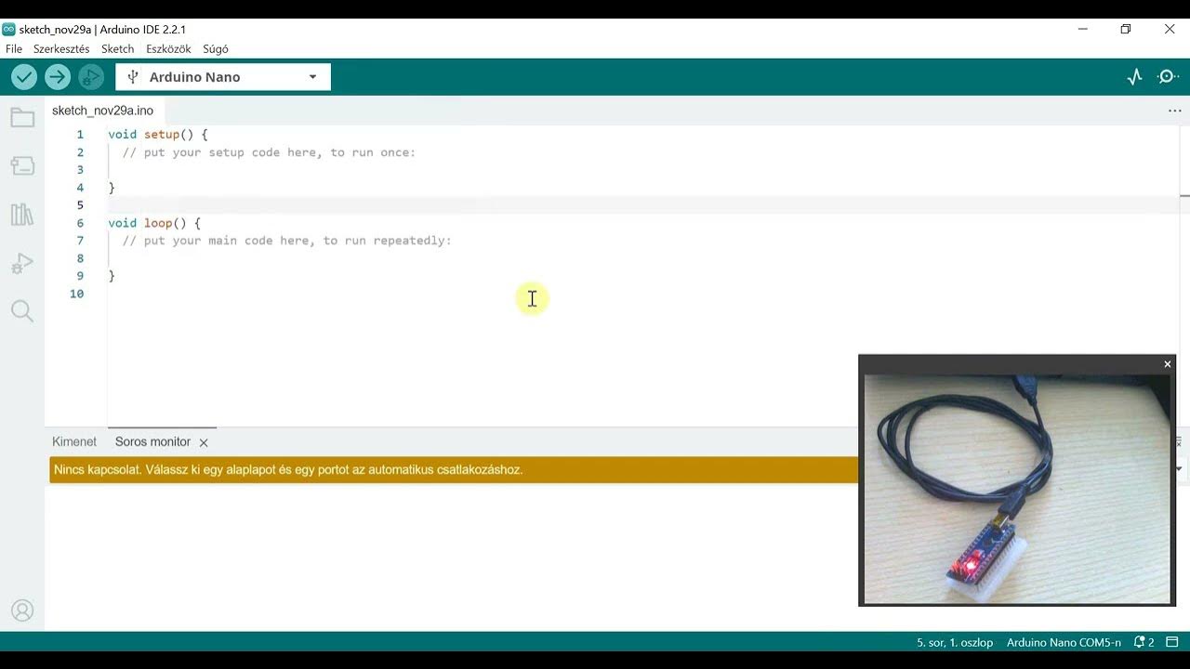Minimize the Arduino IDE window
The image size is (1190, 669).
tap(1082, 29)
